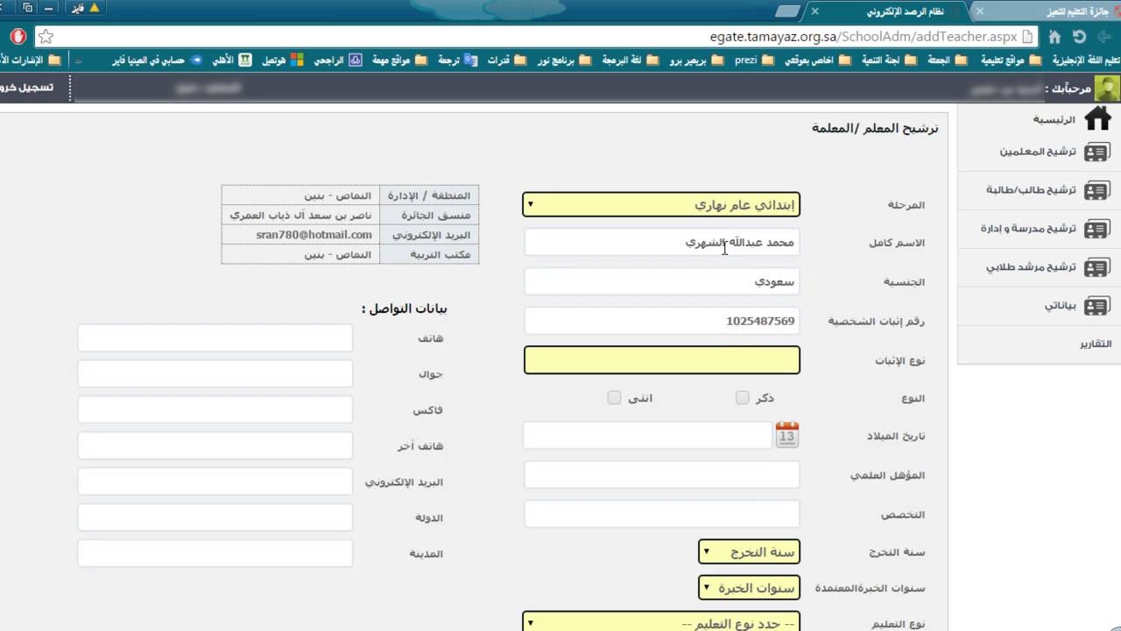The image size is (1121, 631).
Task: Click the ناصر بن سعد آل ذياب العمري cell
Action: 300,215
